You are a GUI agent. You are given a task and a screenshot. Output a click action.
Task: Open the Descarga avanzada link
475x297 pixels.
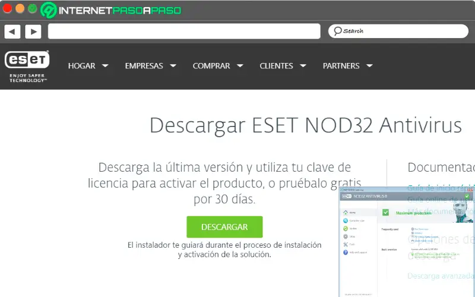click(441, 276)
